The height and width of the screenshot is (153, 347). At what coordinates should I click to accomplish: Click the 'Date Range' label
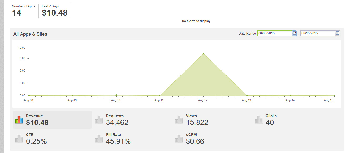click(247, 34)
